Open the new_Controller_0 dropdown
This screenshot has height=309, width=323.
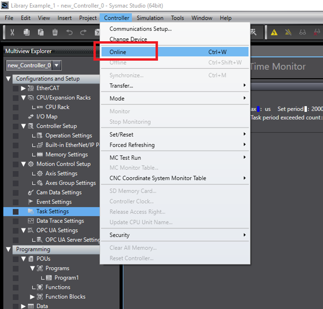pyautogui.click(x=57, y=65)
